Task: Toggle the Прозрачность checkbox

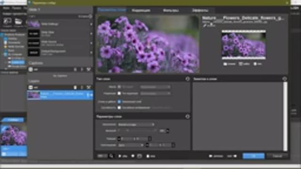Action: pyautogui.click(x=119, y=108)
